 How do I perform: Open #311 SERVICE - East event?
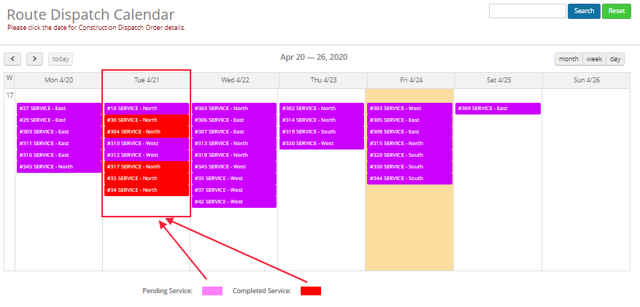pos(59,144)
